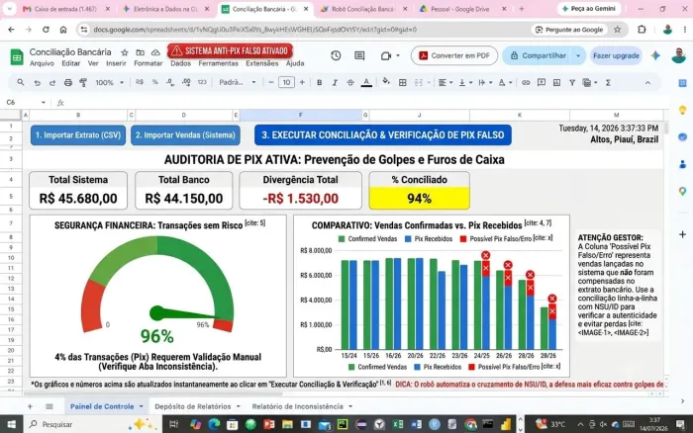Click 2. Importar Vendas (Sistema) button
The height and width of the screenshot is (433, 693).
pos(185,135)
